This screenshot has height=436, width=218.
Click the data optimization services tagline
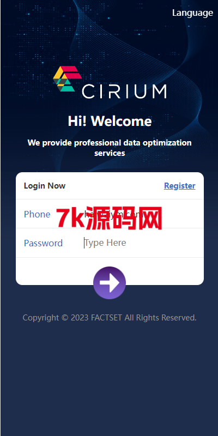coord(110,148)
